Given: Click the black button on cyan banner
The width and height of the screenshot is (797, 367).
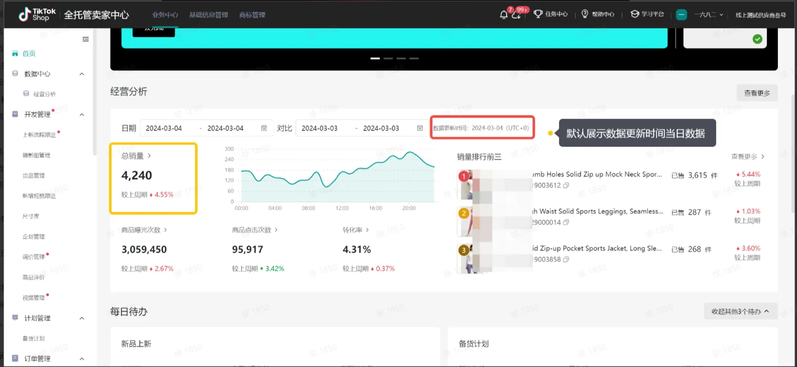Looking at the screenshot, I should pos(153,32).
